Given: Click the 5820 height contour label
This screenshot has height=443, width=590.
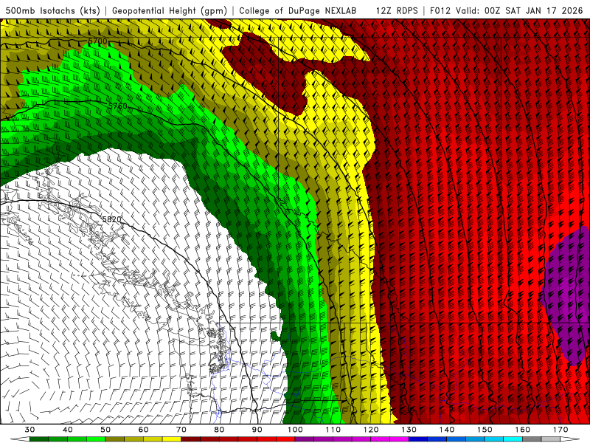Looking at the screenshot, I should pos(112,219).
